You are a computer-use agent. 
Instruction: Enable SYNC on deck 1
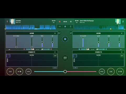(x=28, y=72)
